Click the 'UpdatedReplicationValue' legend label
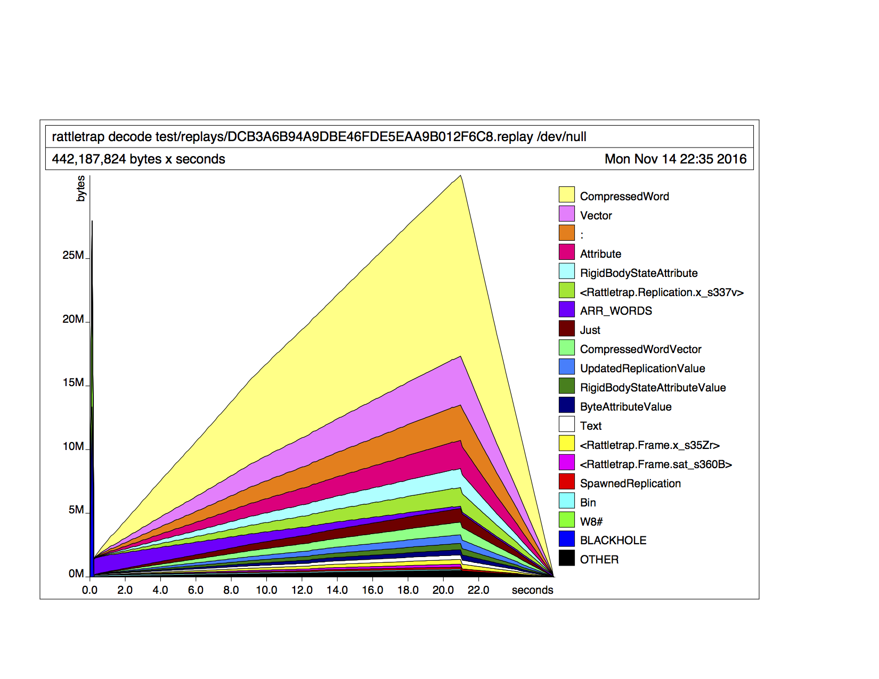Viewport: 879px width, 679px height. [642, 369]
